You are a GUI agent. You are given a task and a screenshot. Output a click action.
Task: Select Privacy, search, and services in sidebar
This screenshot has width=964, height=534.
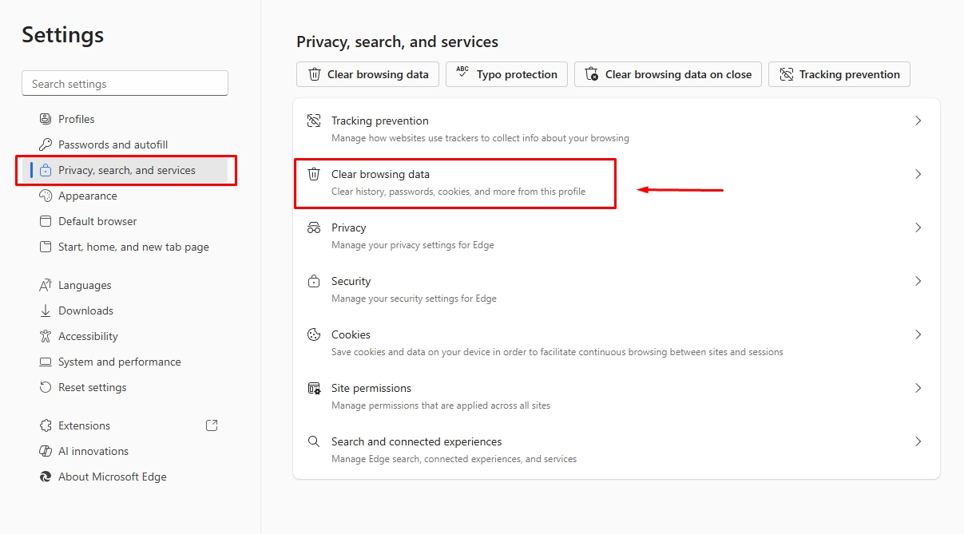pyautogui.click(x=126, y=170)
